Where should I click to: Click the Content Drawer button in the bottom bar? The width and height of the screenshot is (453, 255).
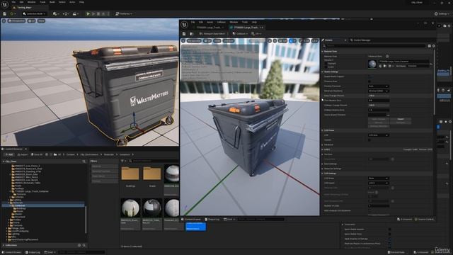(12, 252)
